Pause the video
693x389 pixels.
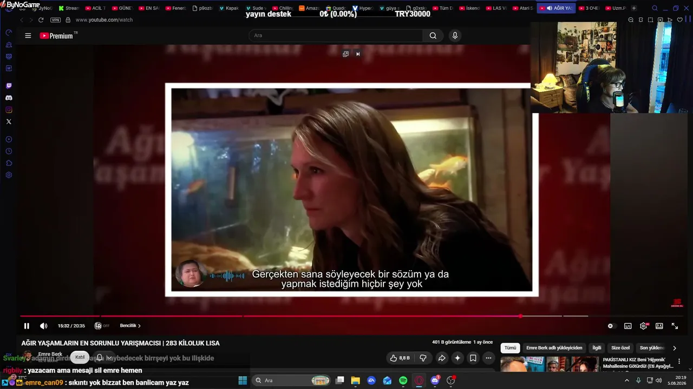27,326
